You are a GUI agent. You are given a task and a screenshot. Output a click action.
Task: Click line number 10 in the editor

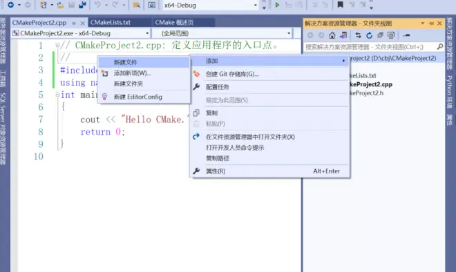39,156
